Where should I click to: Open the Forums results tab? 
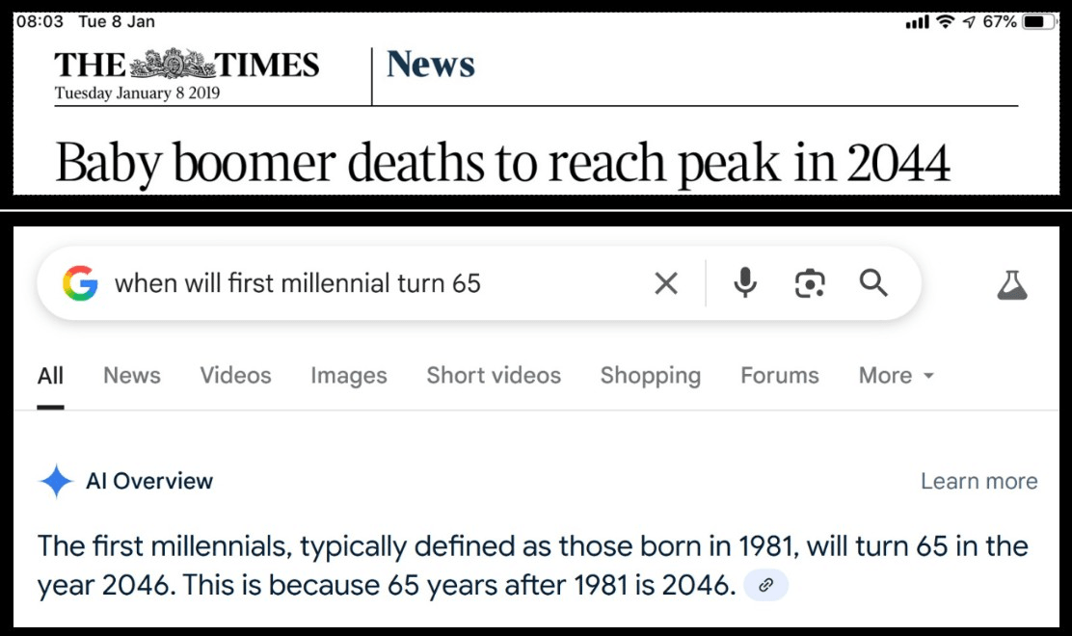779,376
